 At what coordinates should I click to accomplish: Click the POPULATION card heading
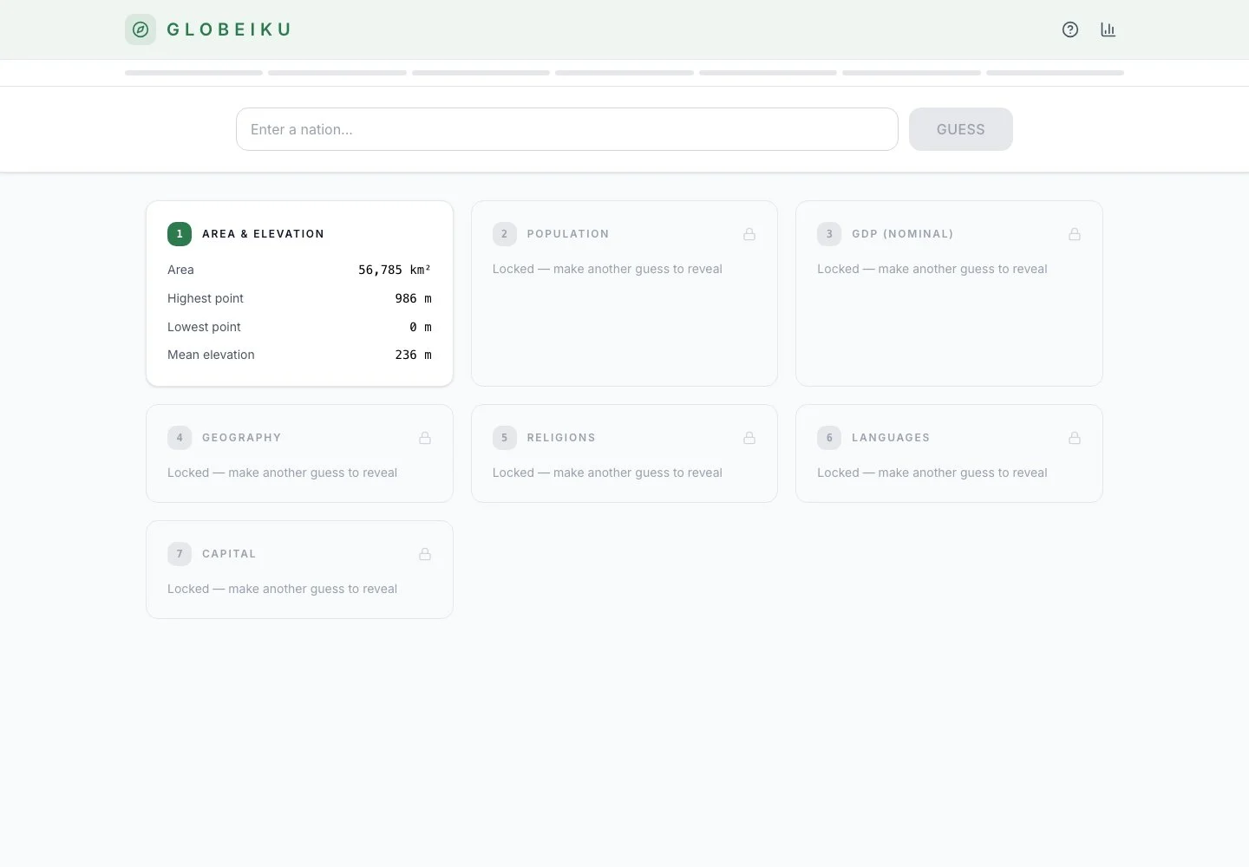[x=568, y=234]
